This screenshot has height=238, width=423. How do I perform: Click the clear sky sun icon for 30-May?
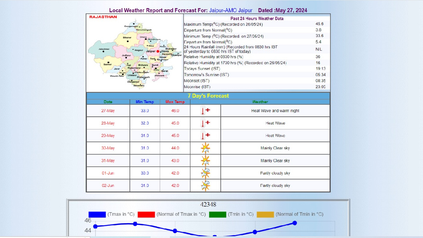(206, 148)
